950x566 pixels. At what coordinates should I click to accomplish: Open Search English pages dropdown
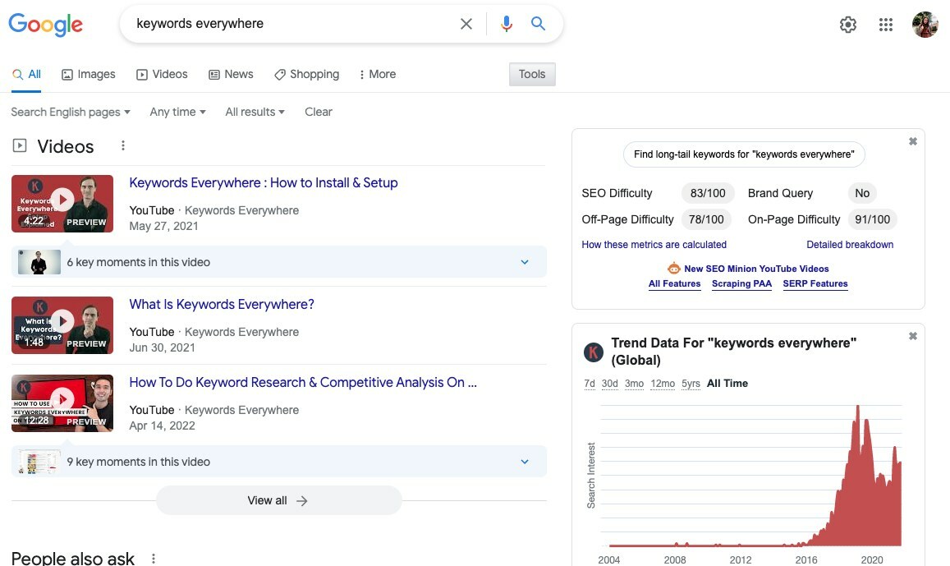coord(71,112)
